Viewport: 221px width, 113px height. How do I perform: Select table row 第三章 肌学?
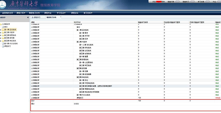click(126, 39)
